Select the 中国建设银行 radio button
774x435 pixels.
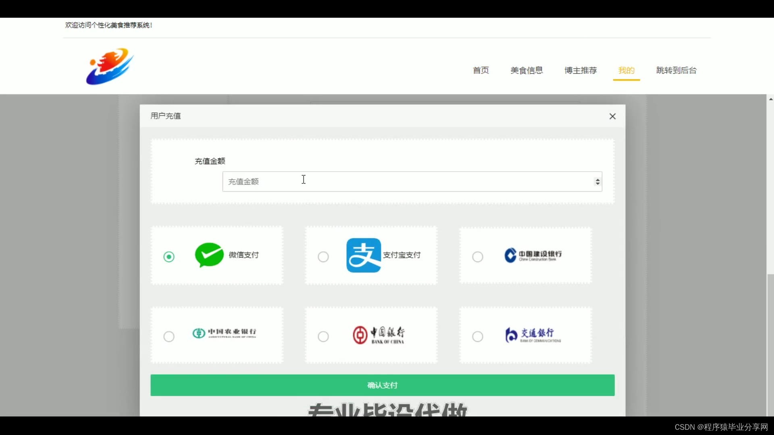coord(478,257)
